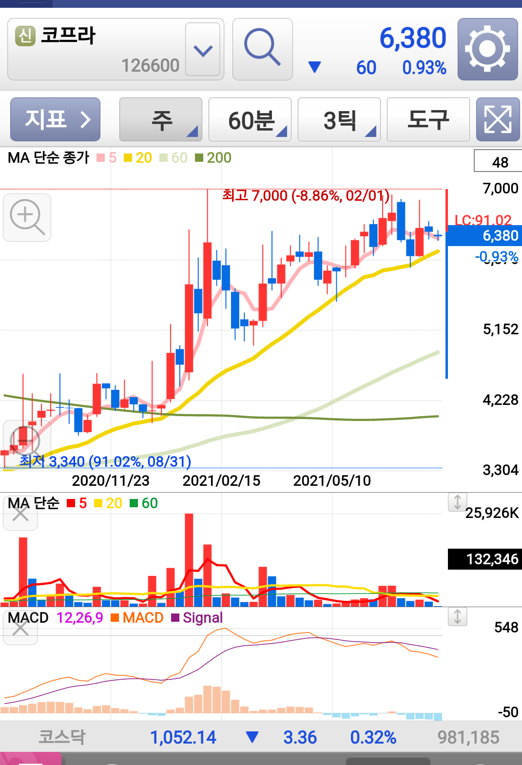522x765 pixels.
Task: Edit the candle count field 48
Action: pos(499,161)
